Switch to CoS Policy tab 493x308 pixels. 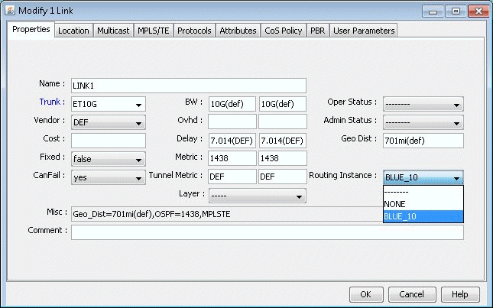(x=284, y=31)
